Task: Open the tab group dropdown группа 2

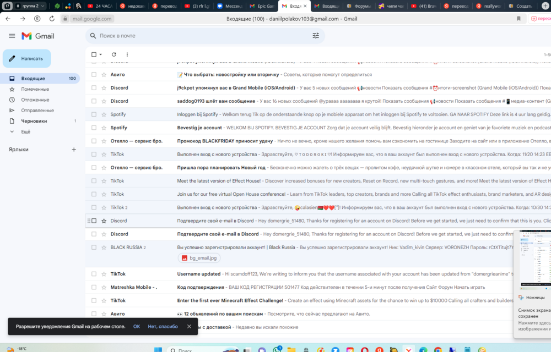Action: [x=30, y=6]
